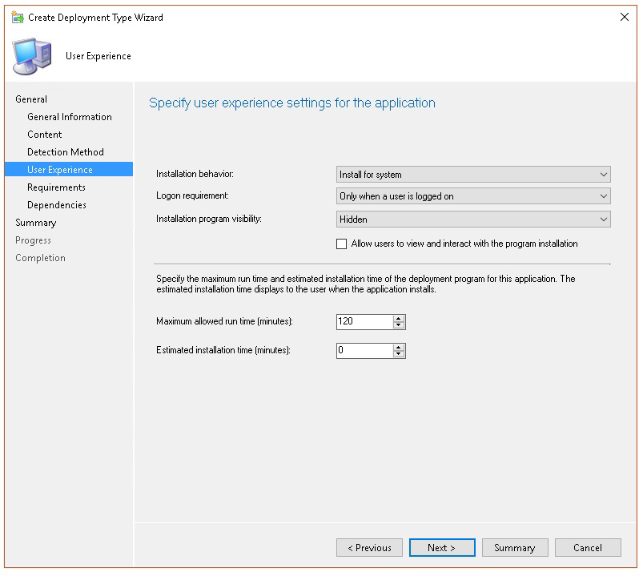Close the Create Deployment Type Wizard
The height and width of the screenshot is (576, 643).
pos(625,17)
